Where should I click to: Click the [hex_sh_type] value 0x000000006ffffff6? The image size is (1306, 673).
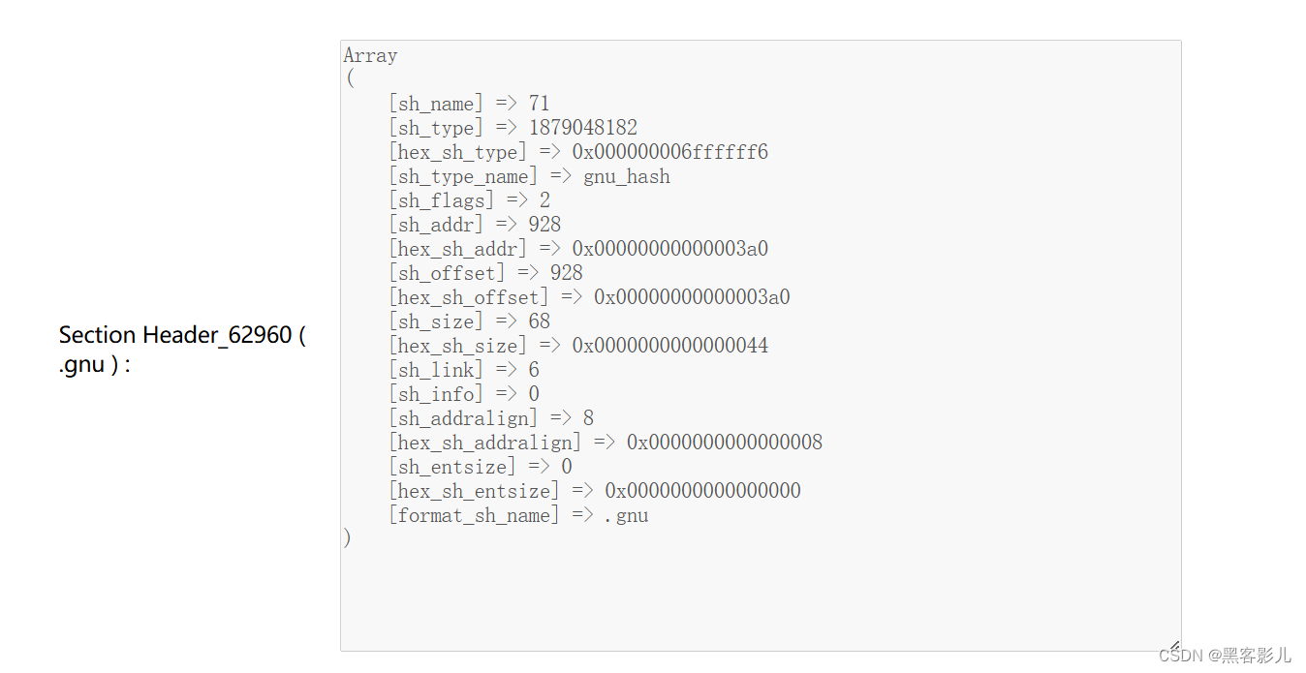click(669, 152)
